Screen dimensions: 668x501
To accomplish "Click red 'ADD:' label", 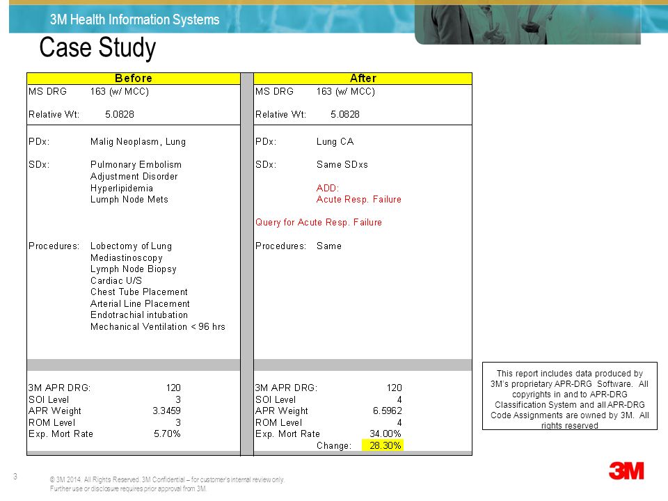I will coord(328,189).
